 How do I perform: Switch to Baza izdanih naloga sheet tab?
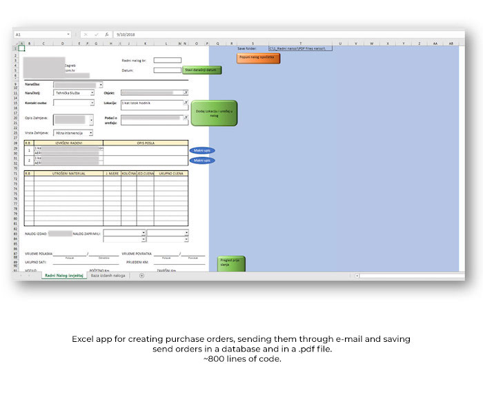[x=108, y=276]
